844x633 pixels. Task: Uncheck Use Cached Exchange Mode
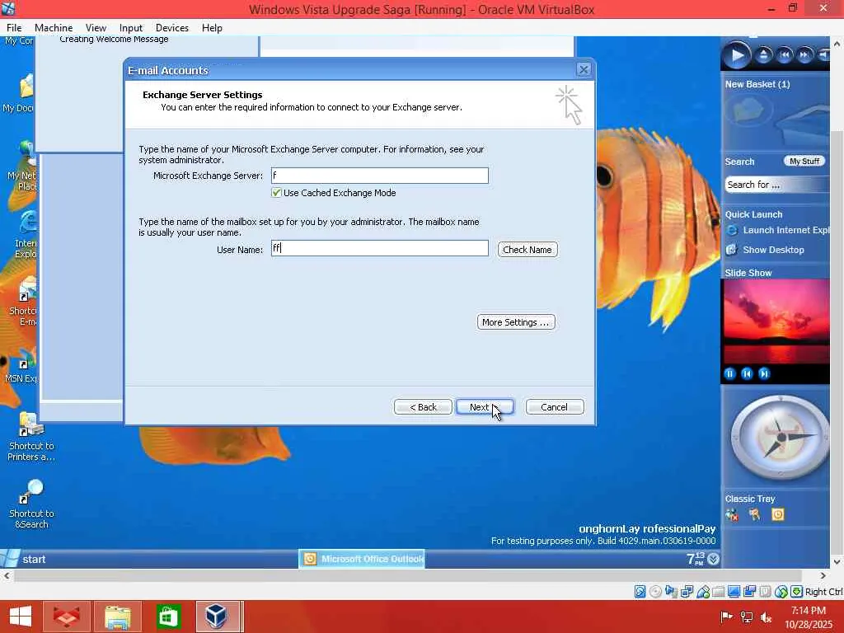point(276,193)
